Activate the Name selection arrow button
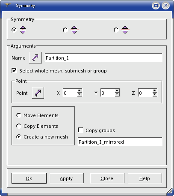This screenshot has height=196, width=174. (35, 58)
